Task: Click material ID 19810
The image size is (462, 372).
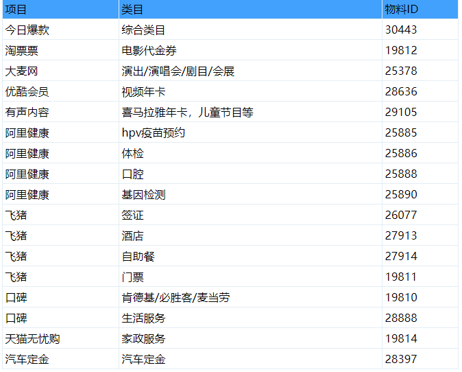Action: point(420,297)
